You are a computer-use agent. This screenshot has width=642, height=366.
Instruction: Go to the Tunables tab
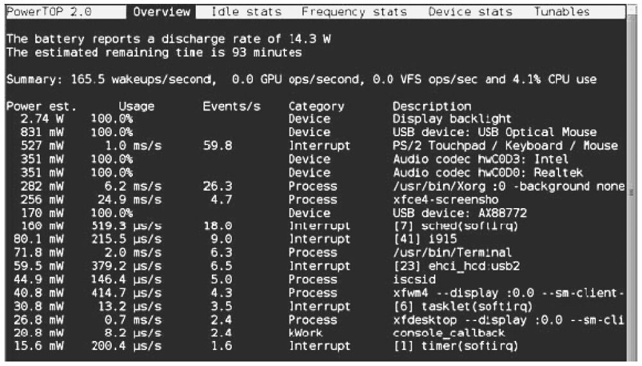(561, 12)
